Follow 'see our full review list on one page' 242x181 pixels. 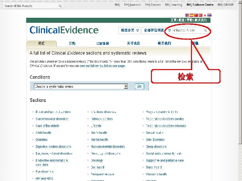point(103,66)
